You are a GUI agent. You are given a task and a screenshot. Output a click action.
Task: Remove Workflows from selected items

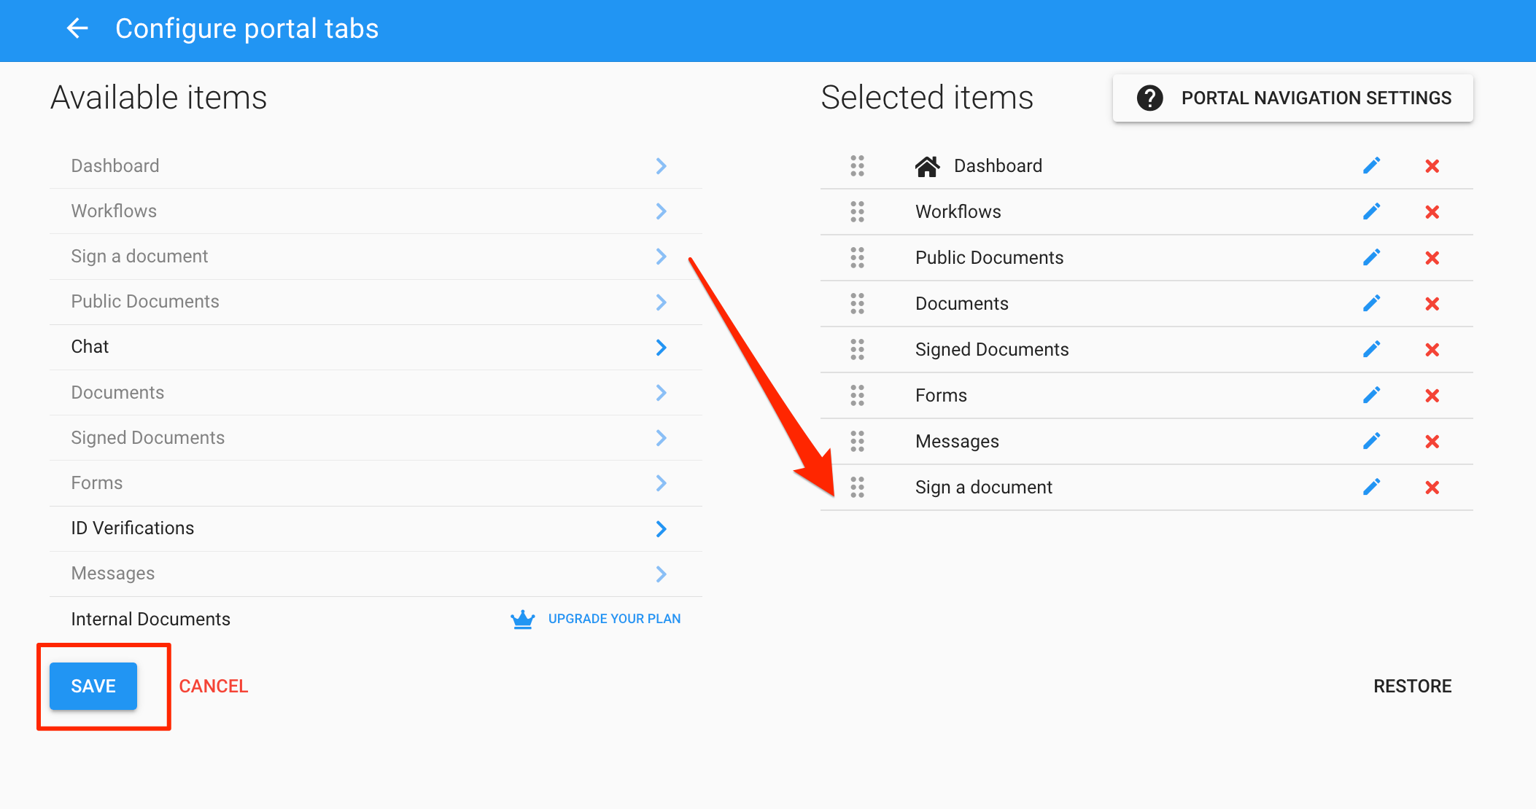tap(1432, 212)
